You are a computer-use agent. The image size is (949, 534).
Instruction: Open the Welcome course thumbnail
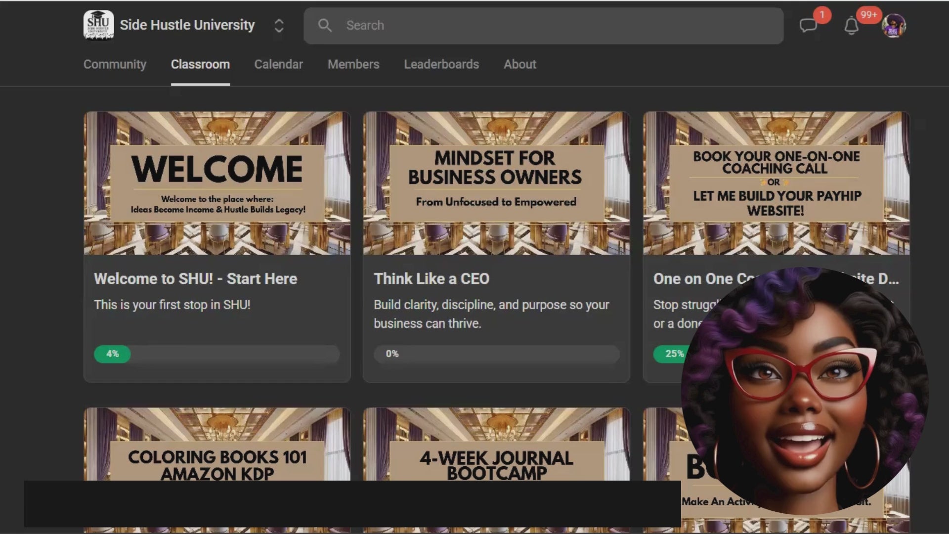[x=217, y=183]
